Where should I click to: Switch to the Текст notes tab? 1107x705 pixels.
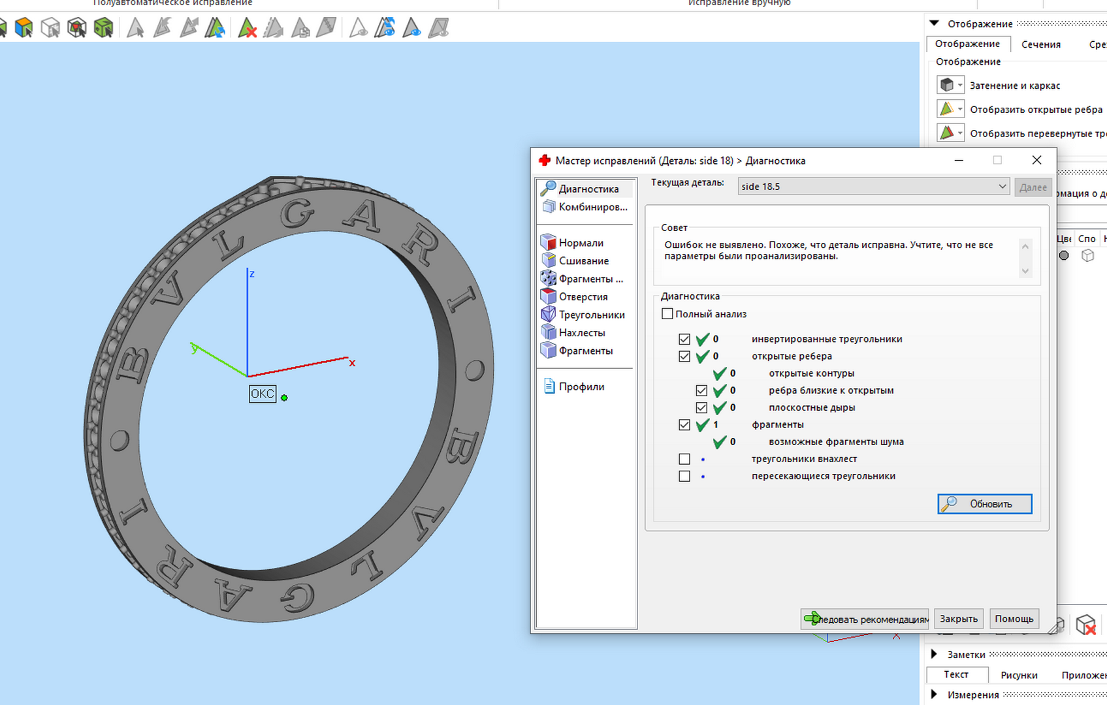(956, 674)
